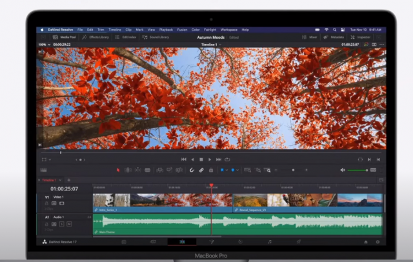Open the Deliver rocket page
Viewport: 413px width, 262px height.
(x=298, y=242)
